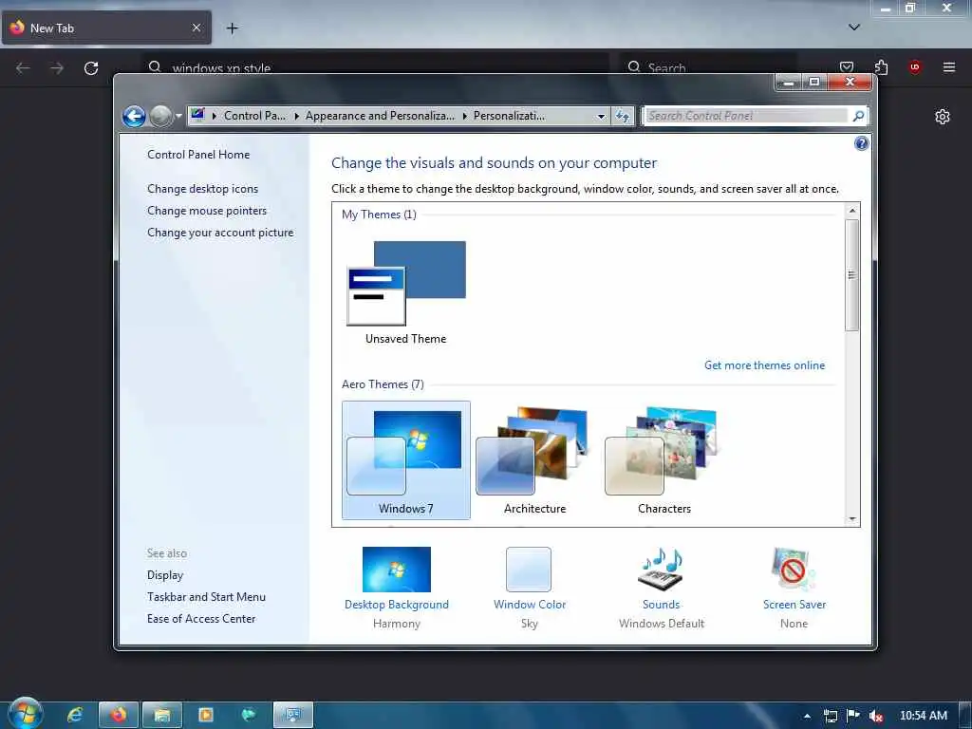The image size is (972, 729).
Task: Click the Personalization breadcrumb segment
Action: tap(509, 116)
